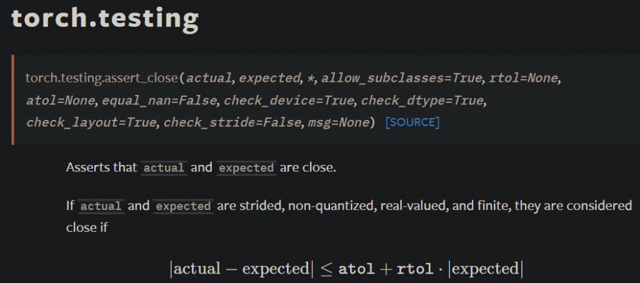640x283 pixels.
Task: Open the [SOURCE] link
Action: click(x=412, y=122)
